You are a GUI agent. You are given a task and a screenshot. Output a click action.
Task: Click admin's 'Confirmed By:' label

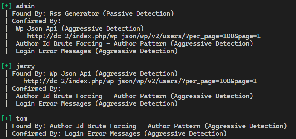coord(36,21)
